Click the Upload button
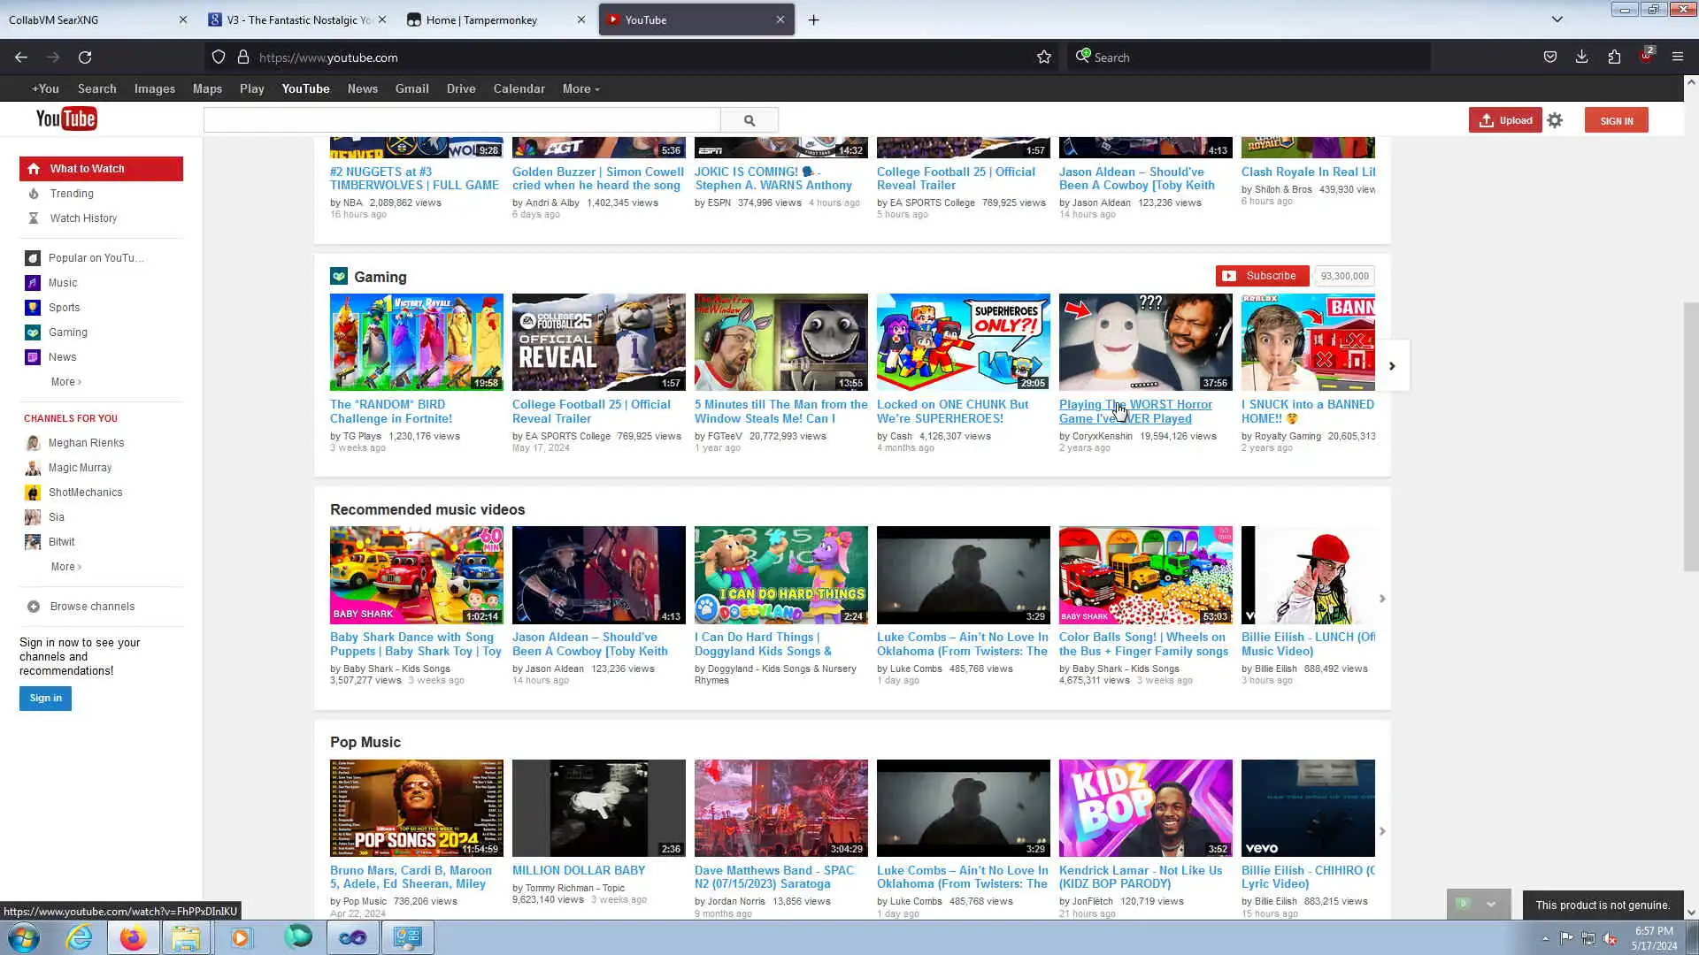Viewport: 1699px width, 955px height. tap(1505, 120)
